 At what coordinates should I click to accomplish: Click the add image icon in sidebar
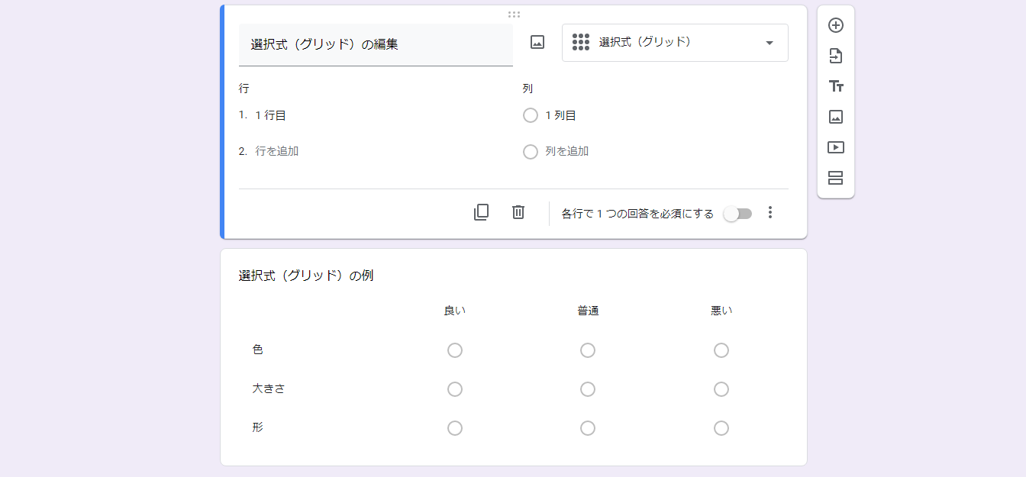pyautogui.click(x=836, y=117)
